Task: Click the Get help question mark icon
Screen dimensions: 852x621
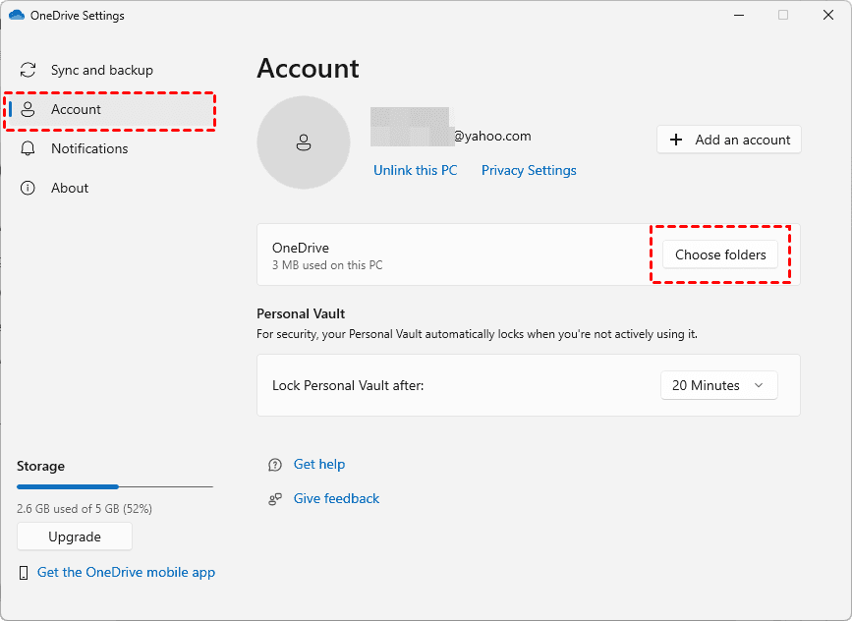Action: [275, 465]
